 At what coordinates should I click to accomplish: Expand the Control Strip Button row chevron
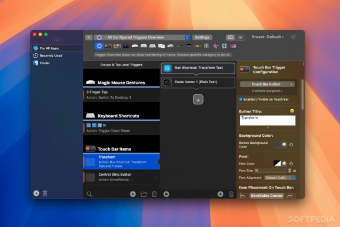156,177
